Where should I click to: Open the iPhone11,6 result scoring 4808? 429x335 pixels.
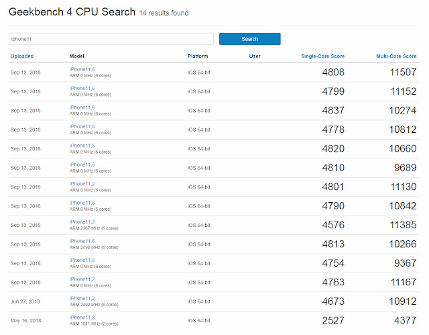pos(82,69)
